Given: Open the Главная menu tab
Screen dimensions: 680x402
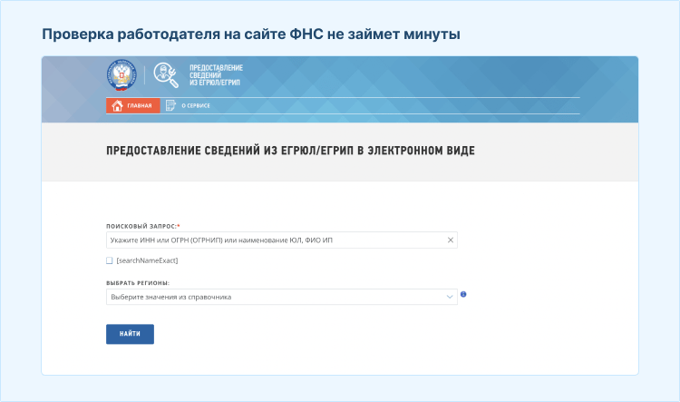Looking at the screenshot, I should point(133,105).
